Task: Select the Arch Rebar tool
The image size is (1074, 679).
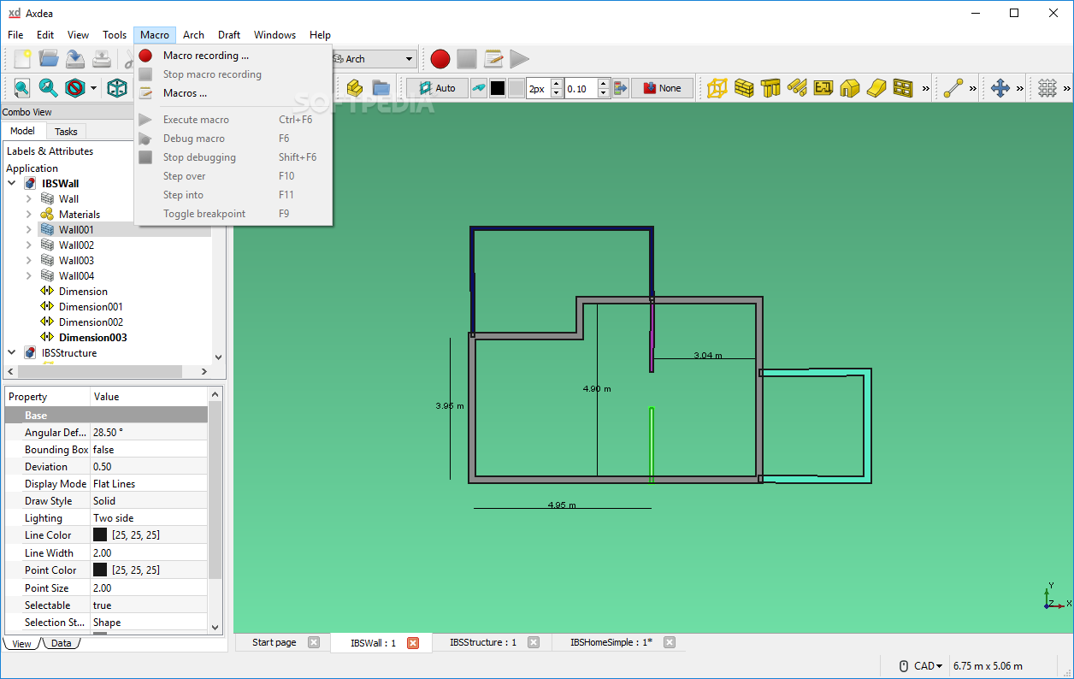Action: pyautogui.click(x=797, y=87)
